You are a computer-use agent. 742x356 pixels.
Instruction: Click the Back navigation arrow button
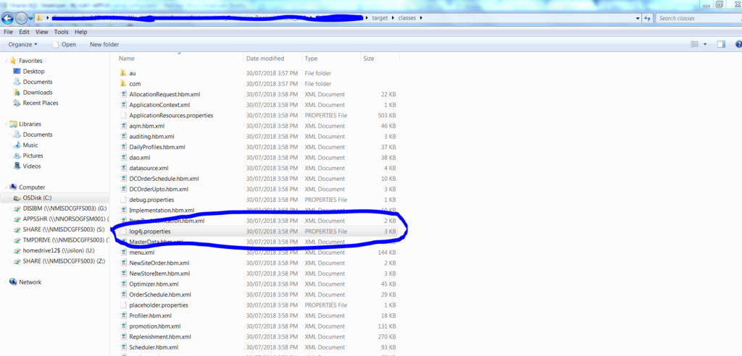(7, 18)
